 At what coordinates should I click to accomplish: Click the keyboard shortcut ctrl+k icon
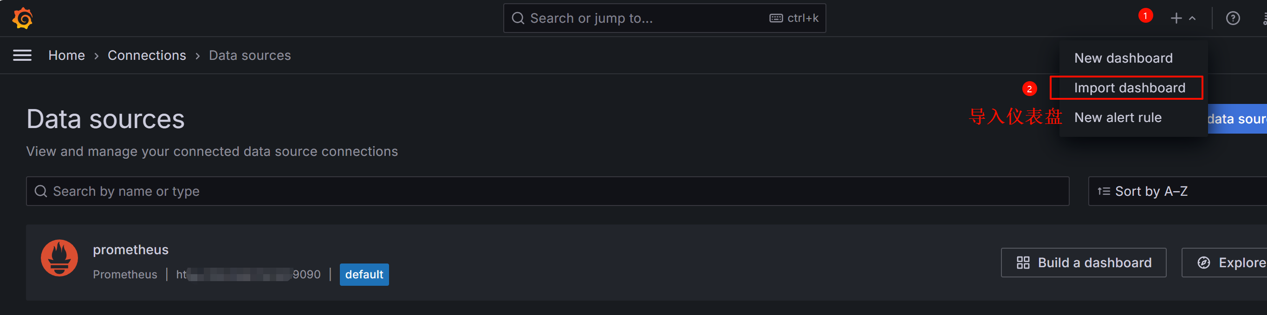(776, 19)
